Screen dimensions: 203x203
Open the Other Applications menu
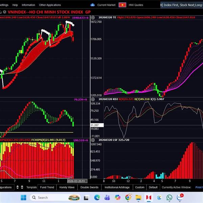click(x=50, y=5)
